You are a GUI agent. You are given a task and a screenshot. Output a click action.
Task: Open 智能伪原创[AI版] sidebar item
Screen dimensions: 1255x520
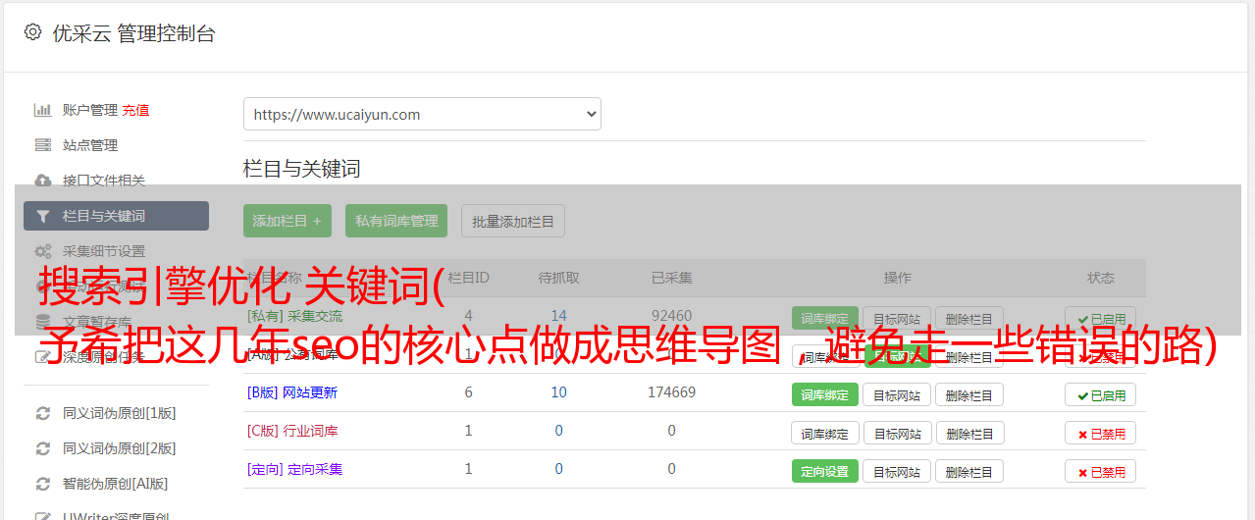tap(116, 484)
